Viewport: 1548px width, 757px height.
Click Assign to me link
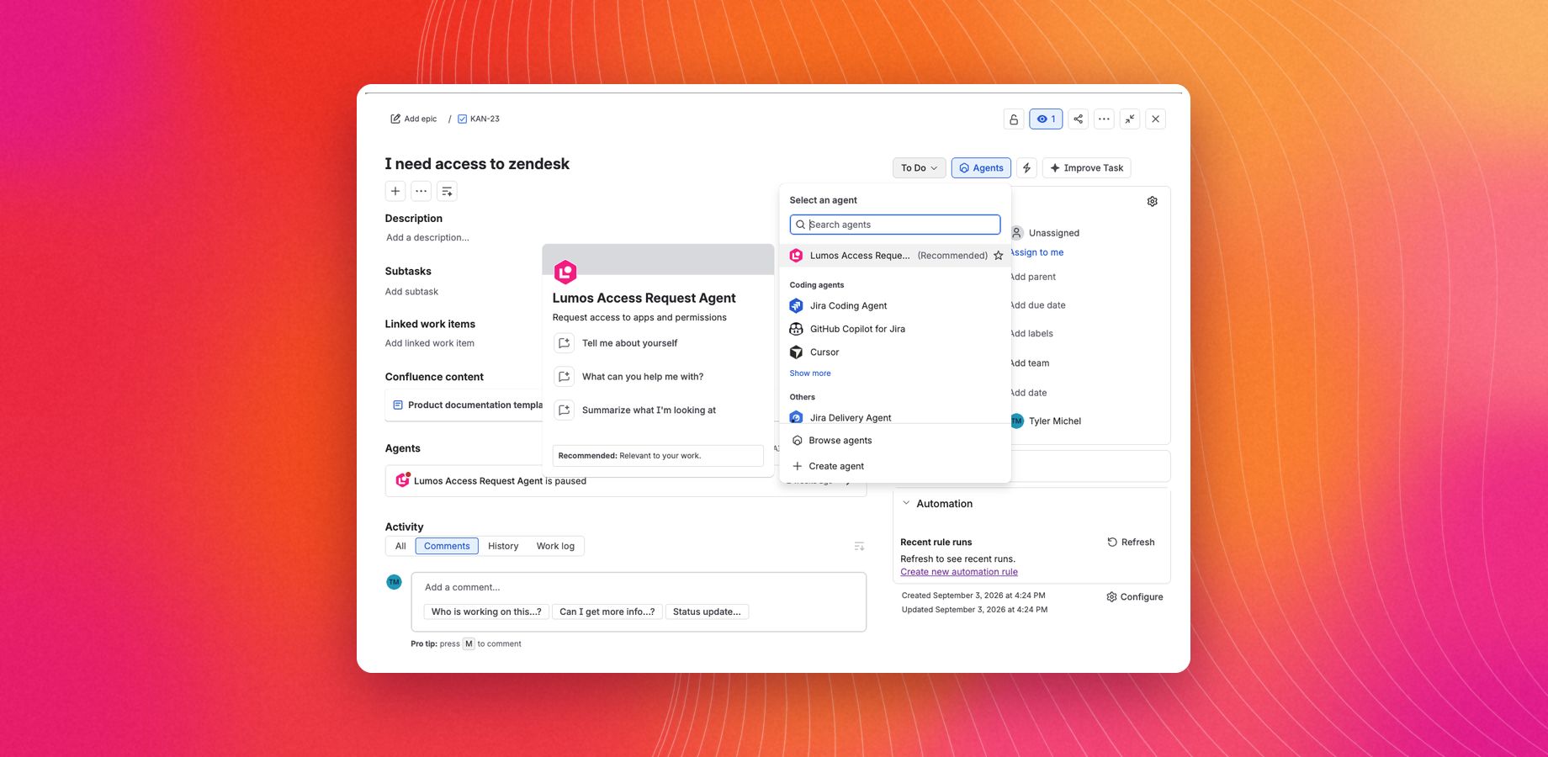tap(1036, 252)
